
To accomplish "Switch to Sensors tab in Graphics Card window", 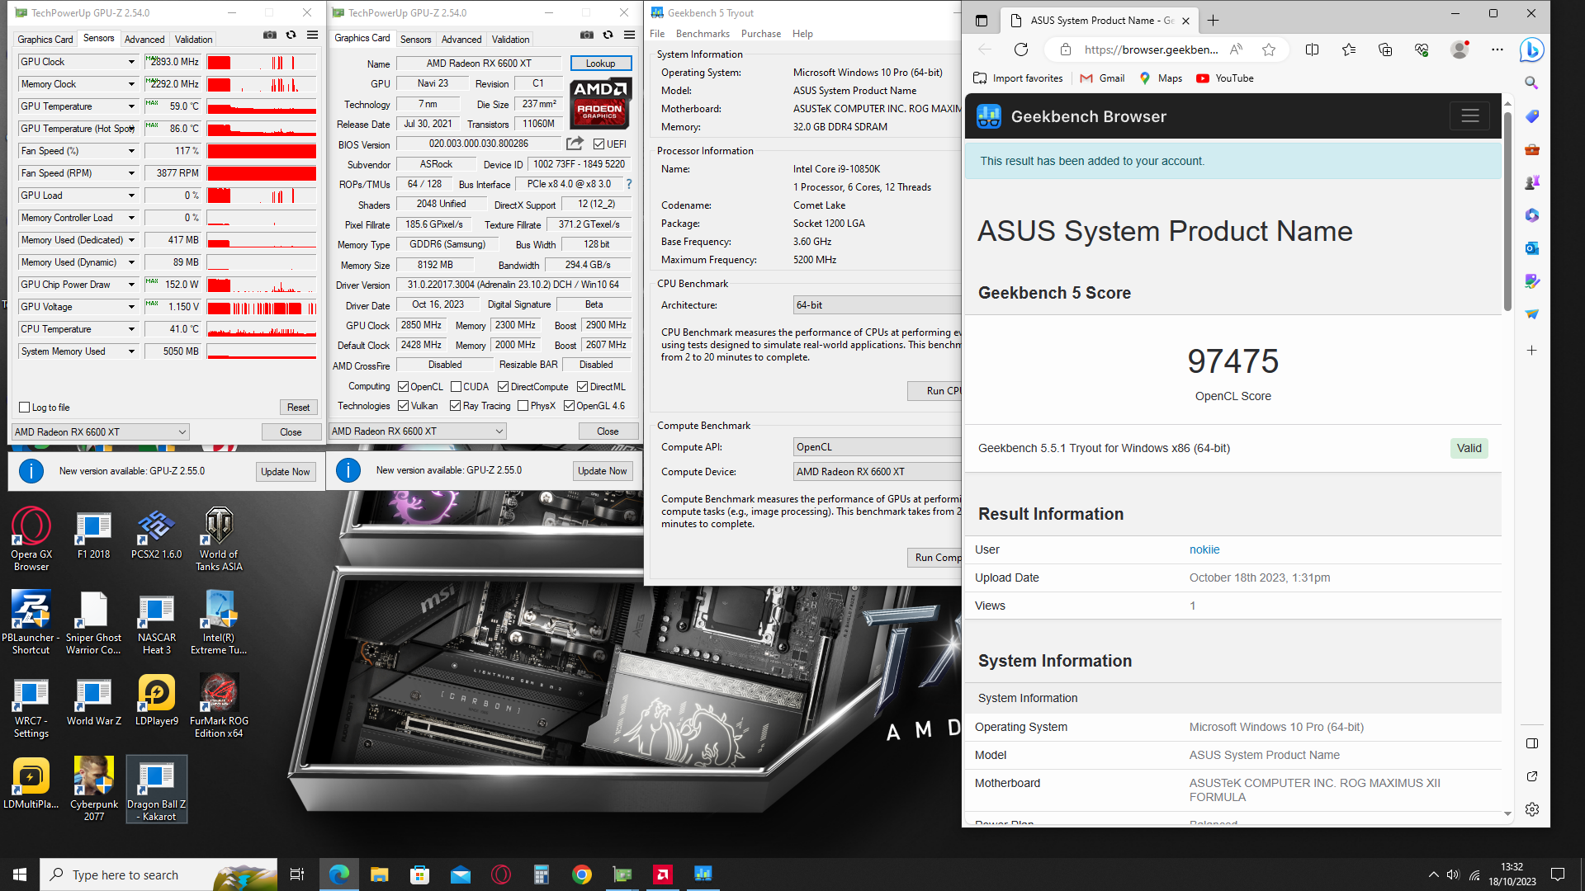I will pos(415,40).
